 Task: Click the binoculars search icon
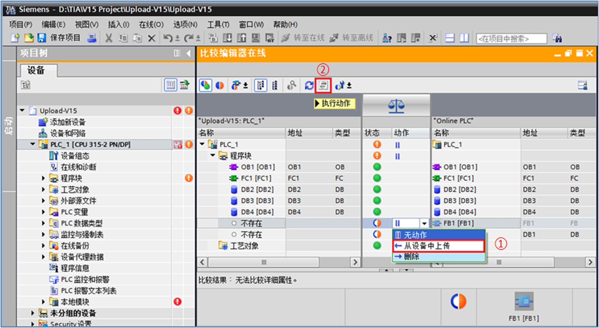click(x=558, y=38)
